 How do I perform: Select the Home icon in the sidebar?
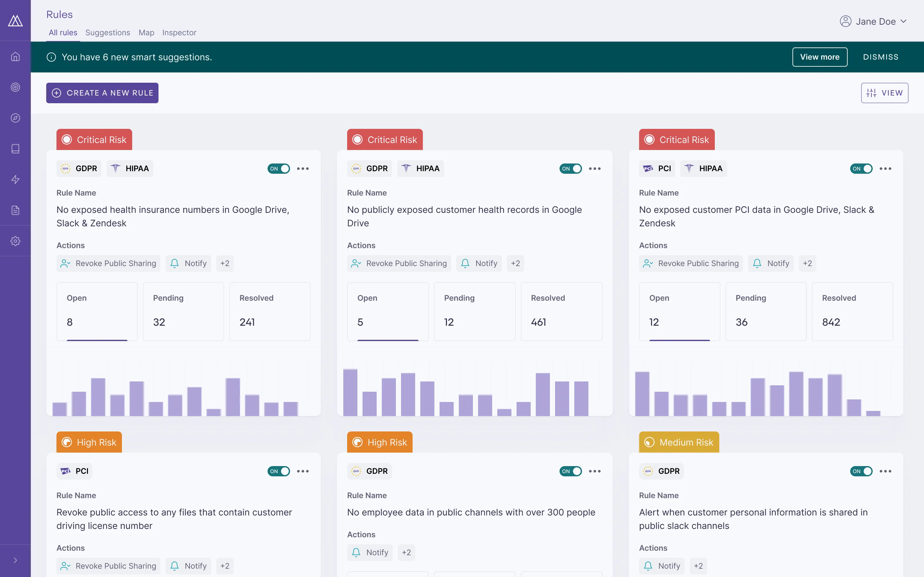pos(15,56)
